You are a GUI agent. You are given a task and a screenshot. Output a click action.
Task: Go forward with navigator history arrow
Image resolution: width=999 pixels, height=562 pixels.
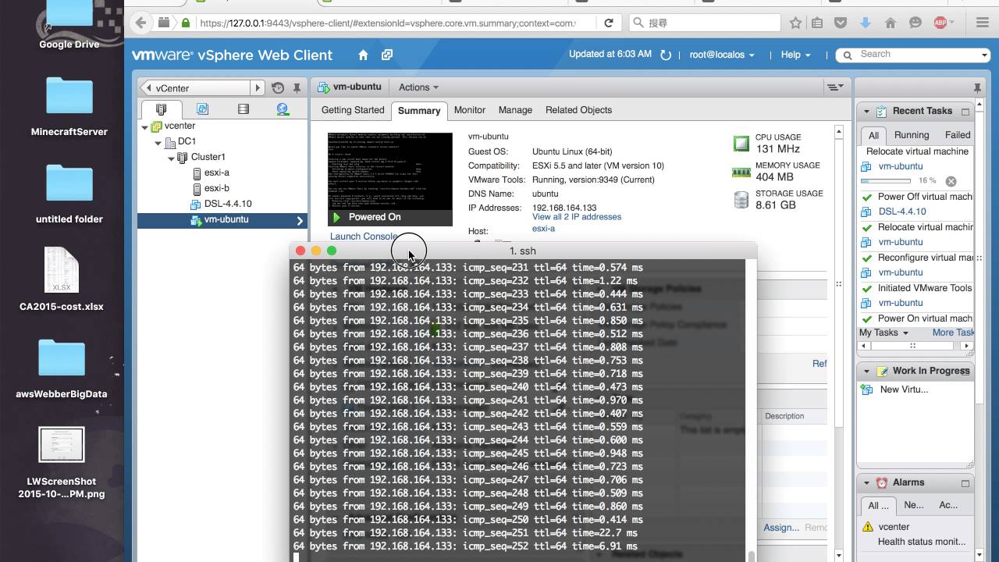pos(257,88)
